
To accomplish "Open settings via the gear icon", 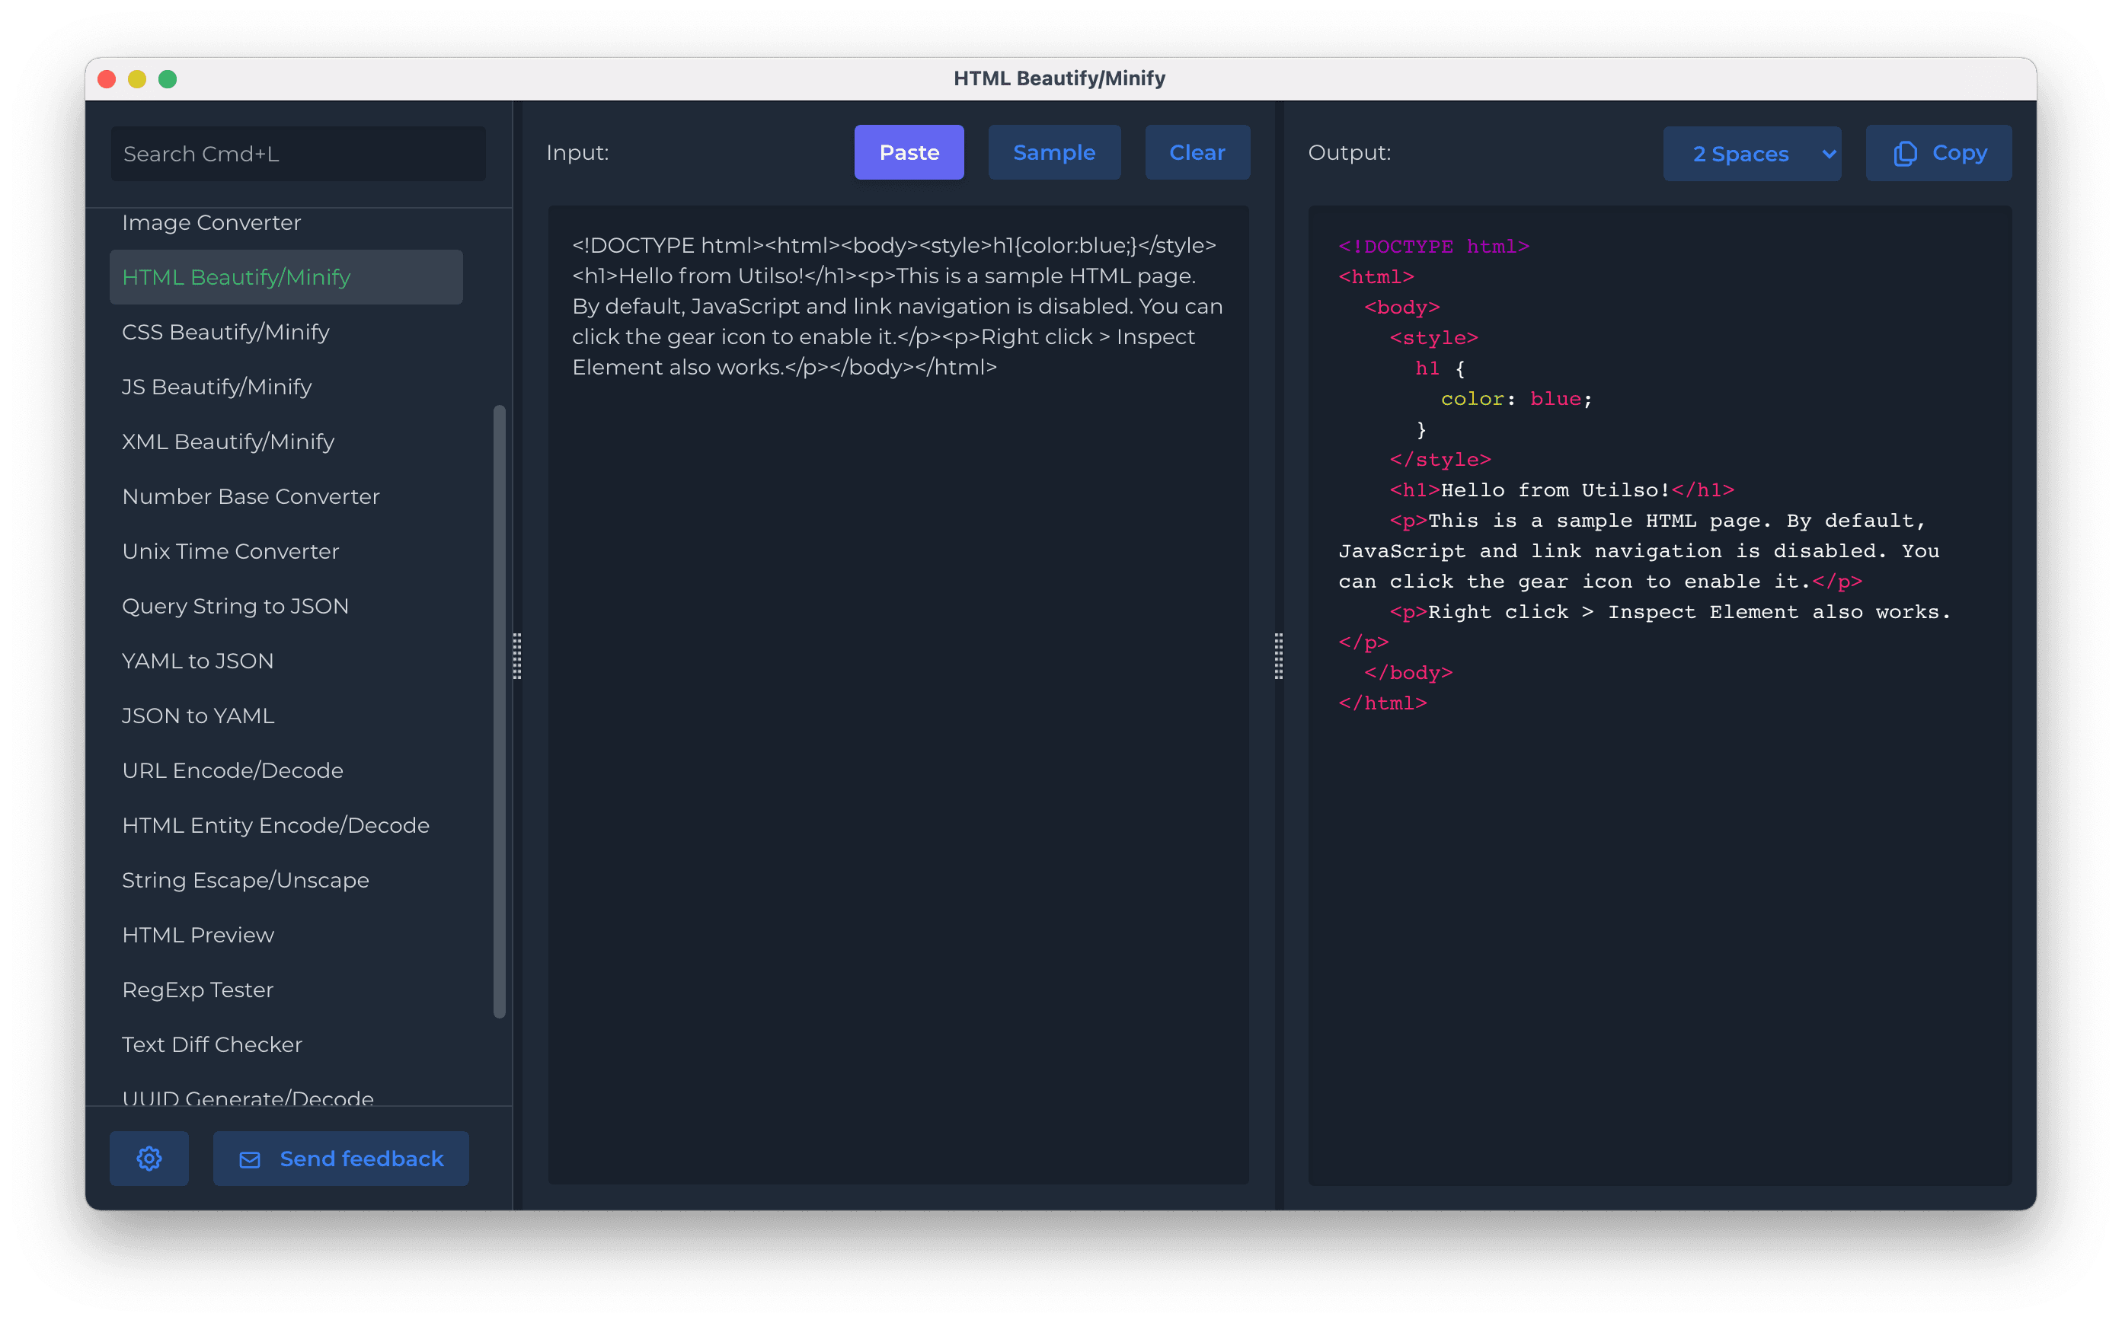I will pos(149,1159).
